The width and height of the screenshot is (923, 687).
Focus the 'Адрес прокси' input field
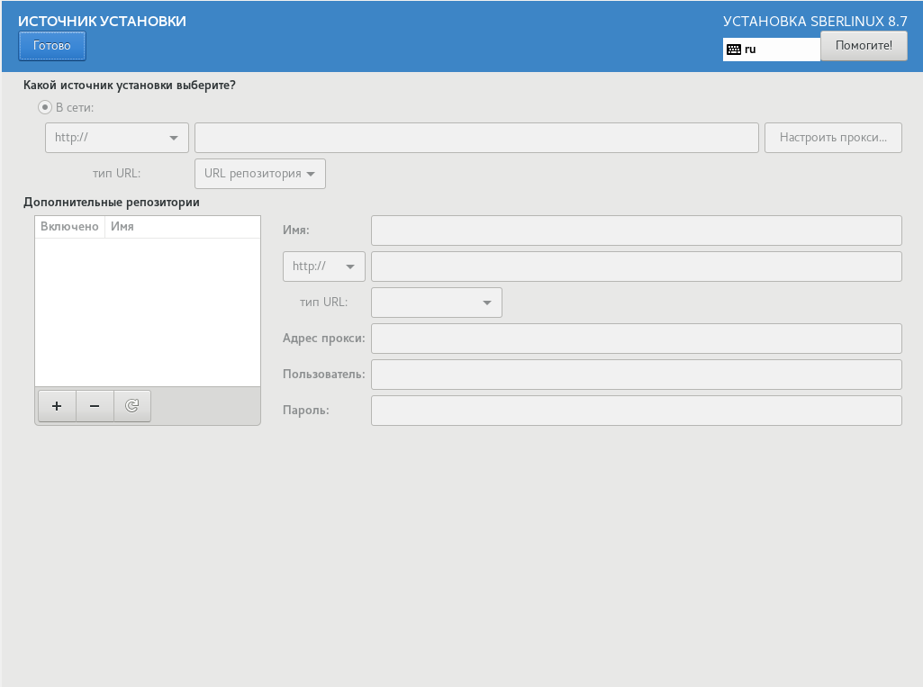(x=636, y=339)
